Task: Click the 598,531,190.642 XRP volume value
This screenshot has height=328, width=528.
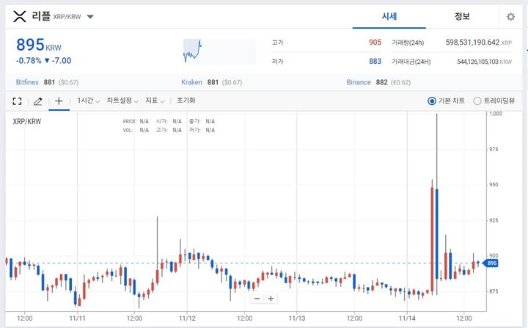Action: (x=478, y=43)
